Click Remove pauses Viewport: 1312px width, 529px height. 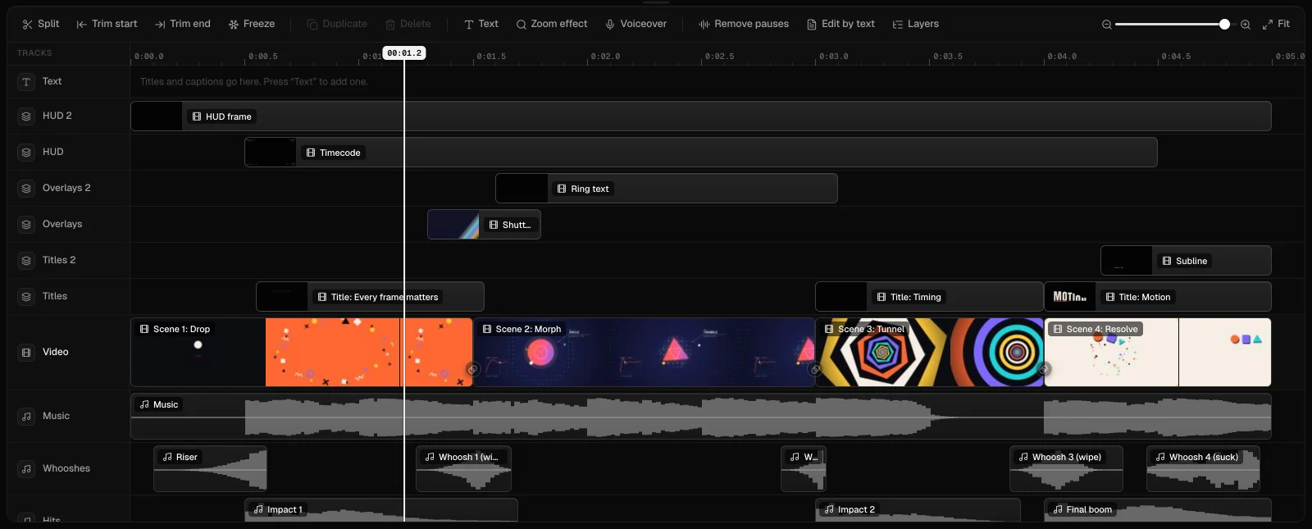(x=744, y=24)
